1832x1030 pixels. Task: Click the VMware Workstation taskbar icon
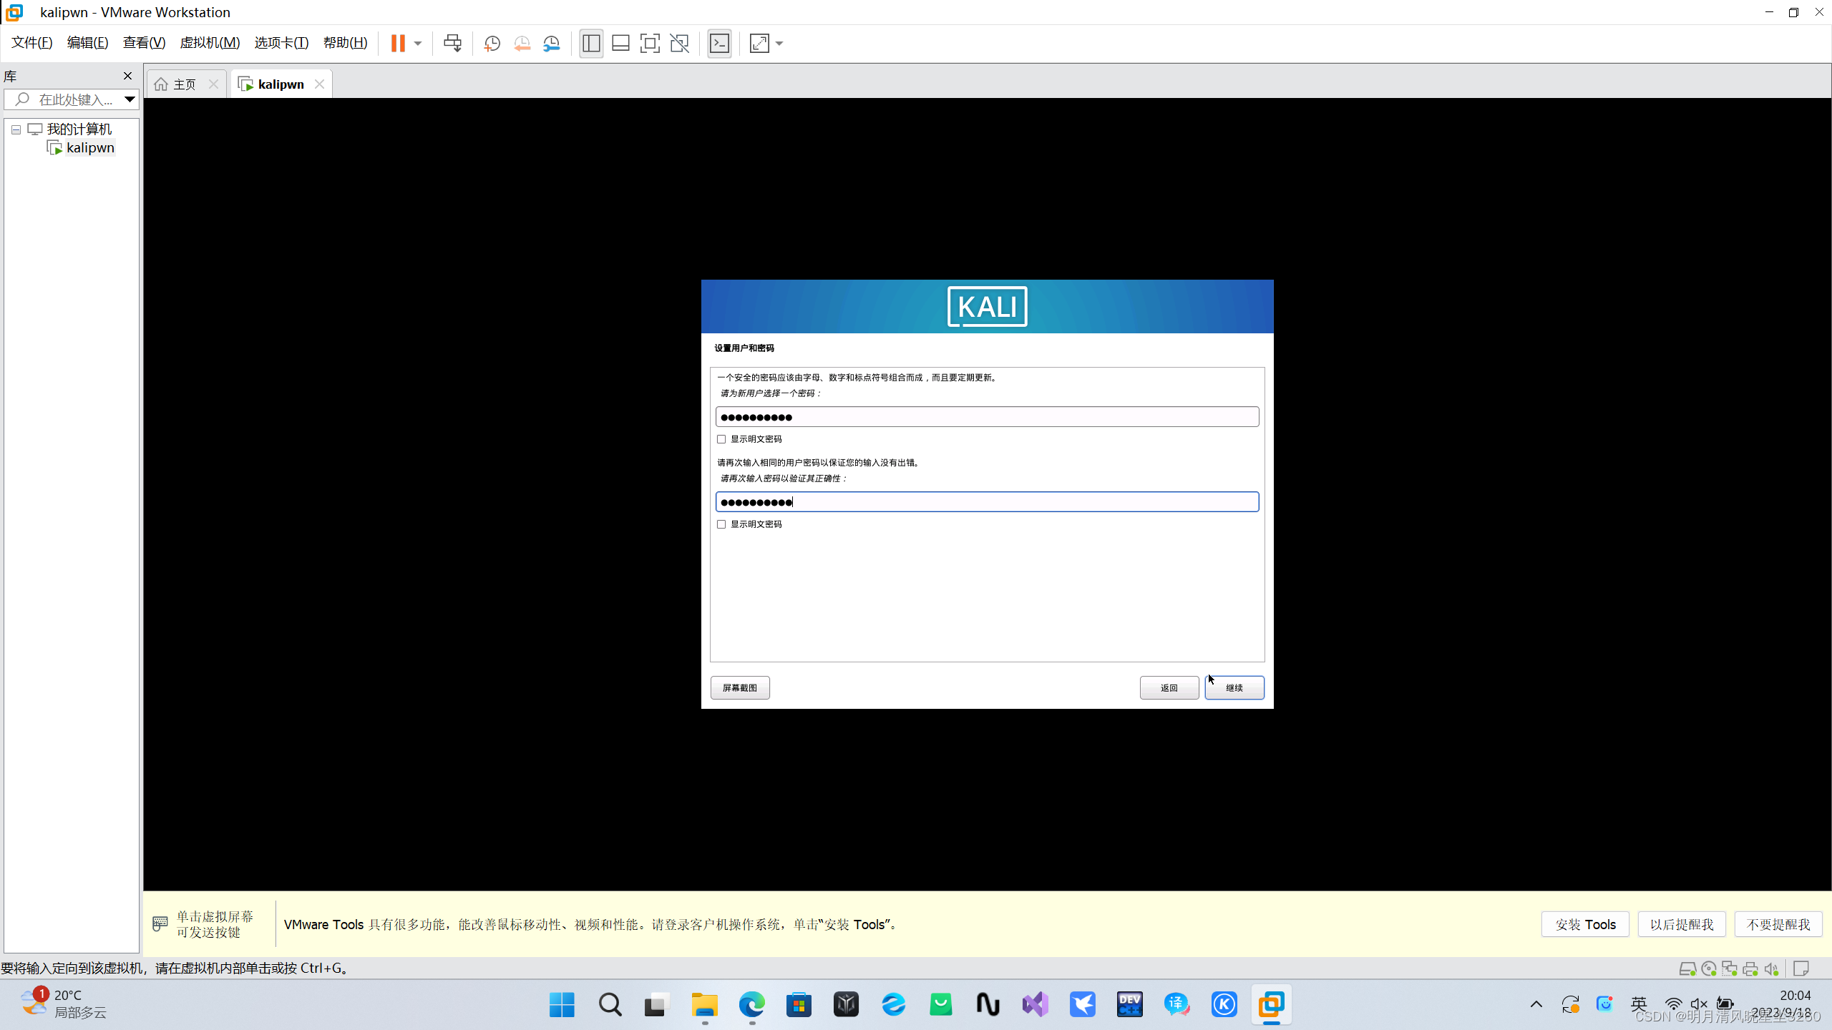[1271, 1005]
